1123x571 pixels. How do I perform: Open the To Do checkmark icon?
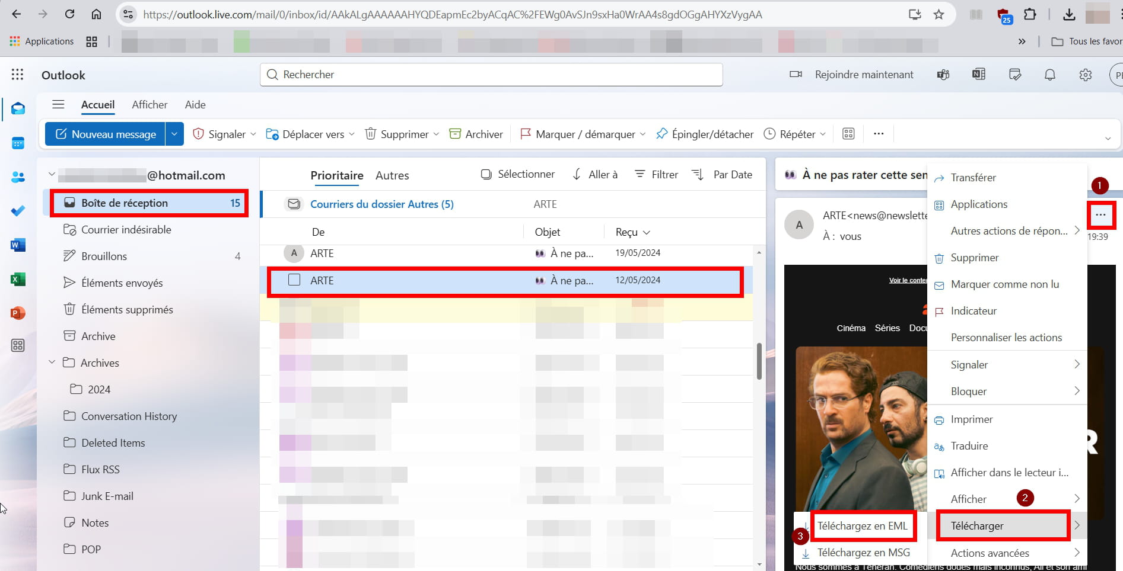click(x=18, y=211)
